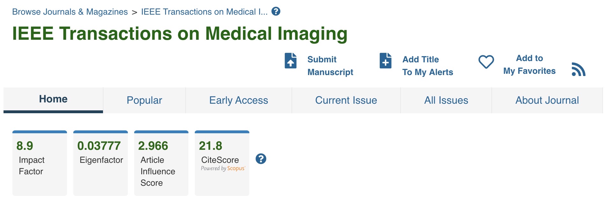Screen dimensions: 607x201
Task: Click the Add Title alert document icon
Action: pyautogui.click(x=385, y=61)
